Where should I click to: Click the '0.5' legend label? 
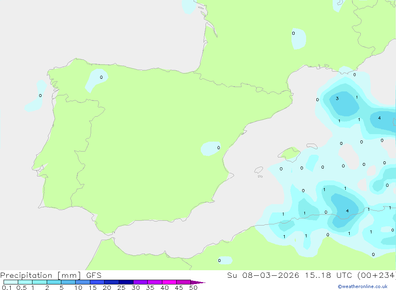tap(21, 288)
